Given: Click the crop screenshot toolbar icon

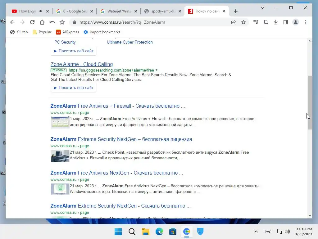Looking at the screenshot, I should tap(266, 22).
